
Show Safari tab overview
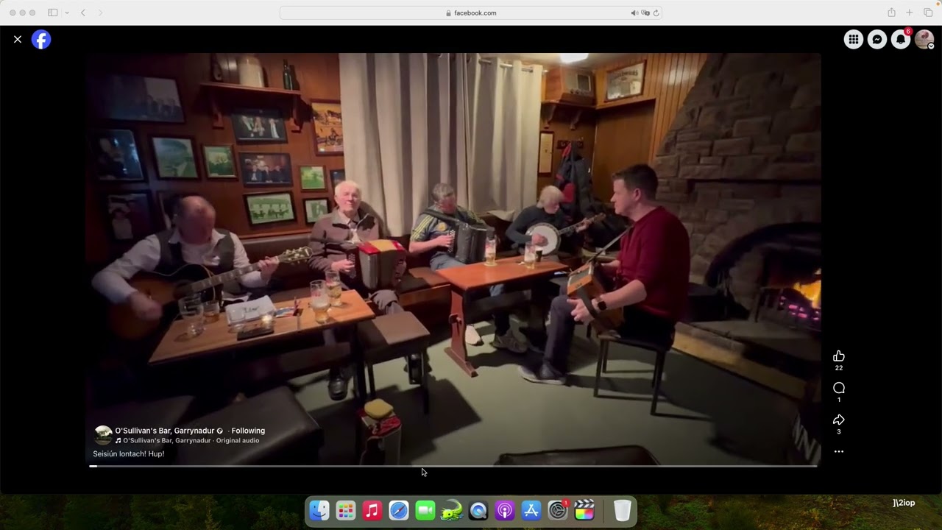(928, 13)
